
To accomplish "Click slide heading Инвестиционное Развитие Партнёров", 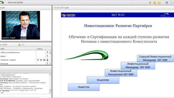I will pyautogui.click(x=118, y=26).
